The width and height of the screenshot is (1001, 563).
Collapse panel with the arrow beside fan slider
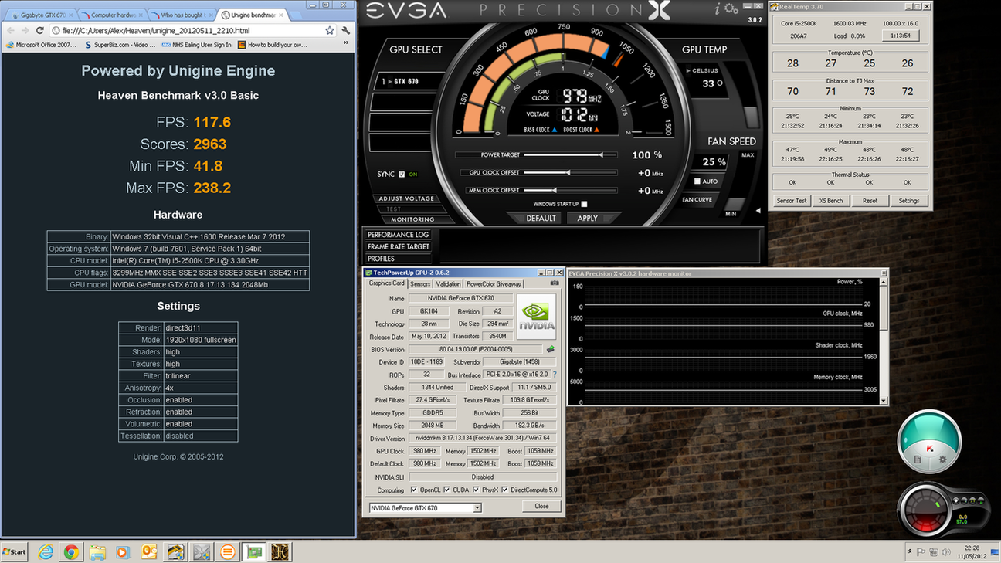point(758,210)
